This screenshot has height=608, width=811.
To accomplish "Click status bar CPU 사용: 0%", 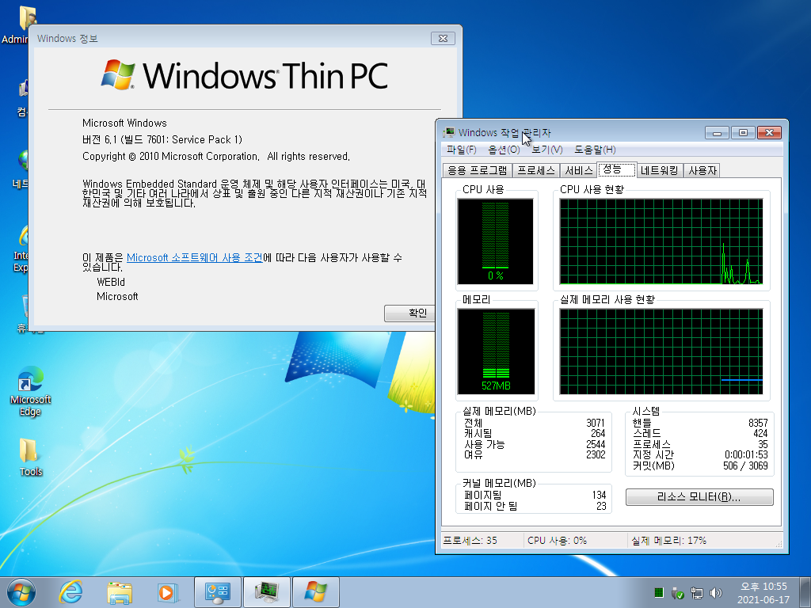I will click(557, 540).
